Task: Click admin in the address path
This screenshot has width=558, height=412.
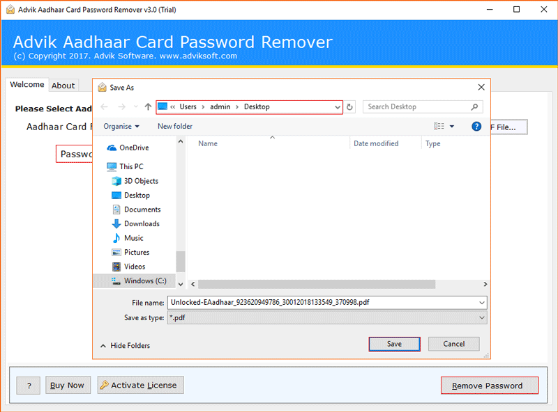Action: 220,106
